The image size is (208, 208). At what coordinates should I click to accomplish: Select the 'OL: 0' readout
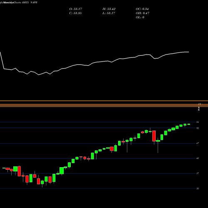tap(140, 17)
